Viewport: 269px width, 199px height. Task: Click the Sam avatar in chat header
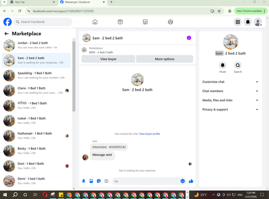click(87, 38)
